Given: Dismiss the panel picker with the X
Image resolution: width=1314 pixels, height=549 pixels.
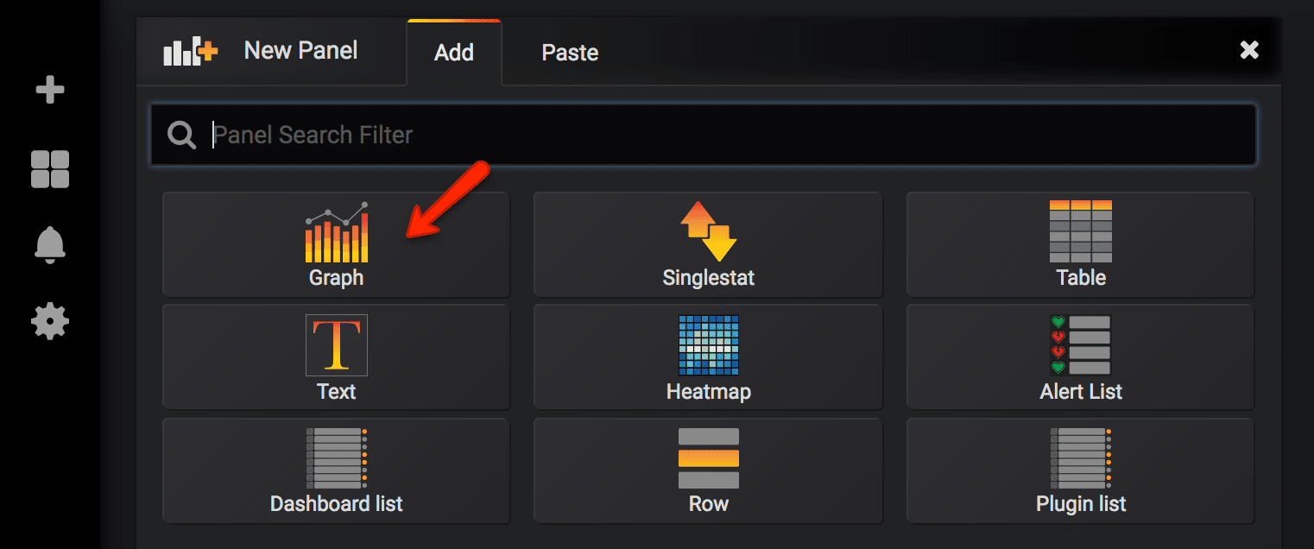Looking at the screenshot, I should pyautogui.click(x=1248, y=49).
